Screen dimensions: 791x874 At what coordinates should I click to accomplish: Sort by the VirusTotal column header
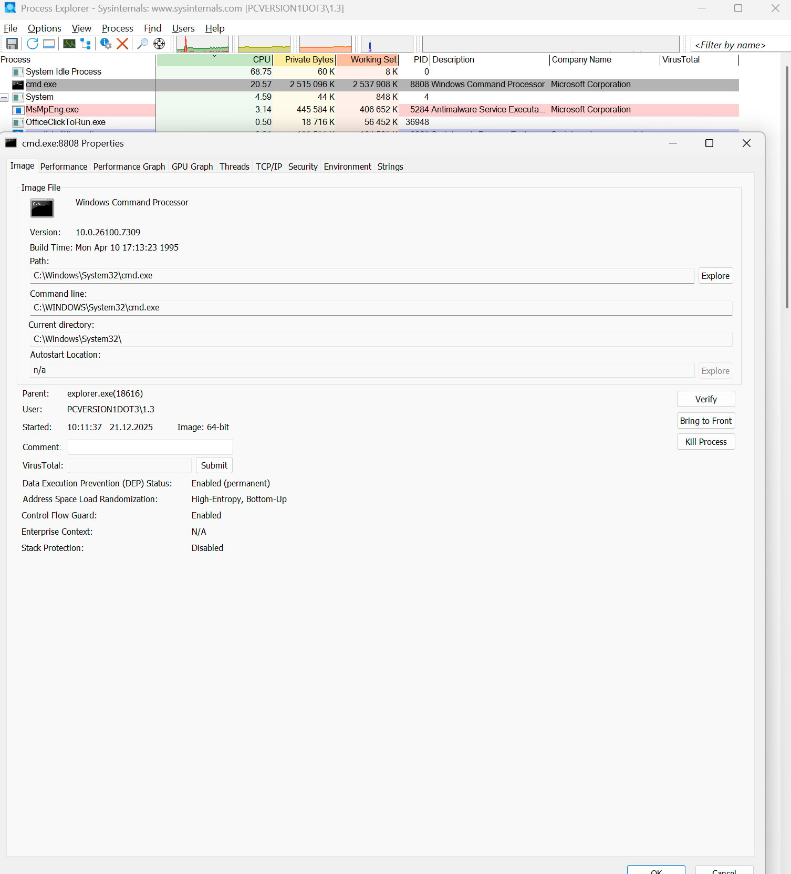tap(700, 60)
